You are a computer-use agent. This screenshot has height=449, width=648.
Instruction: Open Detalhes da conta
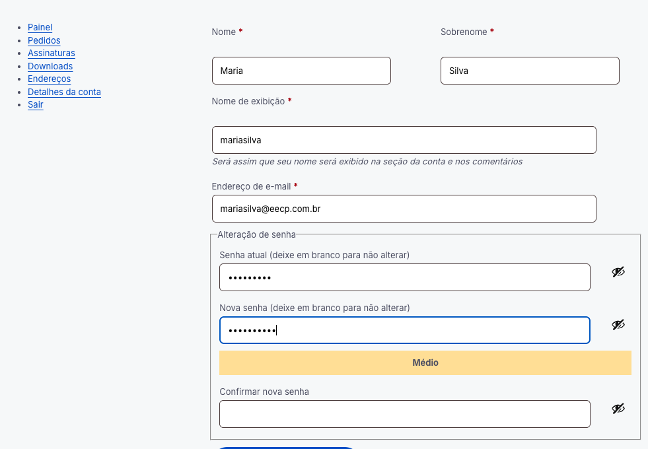tap(64, 92)
